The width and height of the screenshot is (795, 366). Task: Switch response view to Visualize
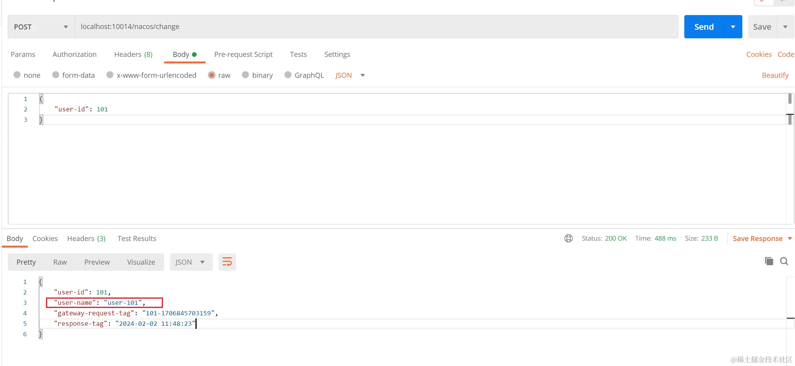pos(141,262)
